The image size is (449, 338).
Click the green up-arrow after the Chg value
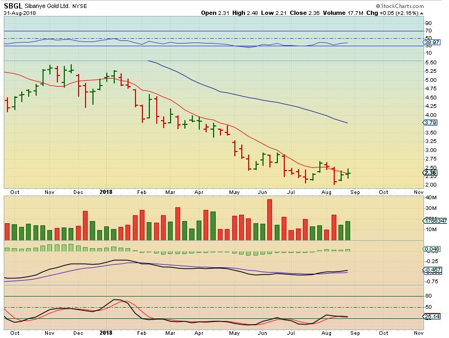pos(421,13)
